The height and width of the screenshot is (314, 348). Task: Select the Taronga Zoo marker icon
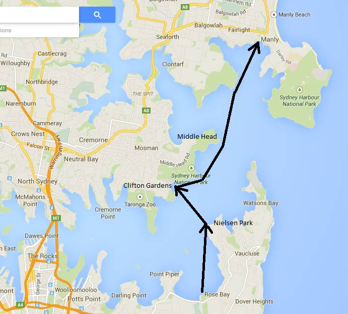coord(140,197)
